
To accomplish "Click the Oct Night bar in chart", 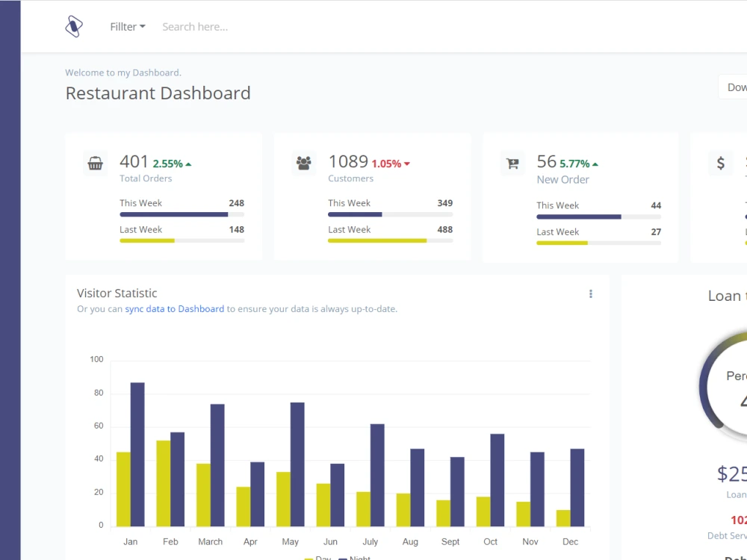I will click(x=498, y=480).
